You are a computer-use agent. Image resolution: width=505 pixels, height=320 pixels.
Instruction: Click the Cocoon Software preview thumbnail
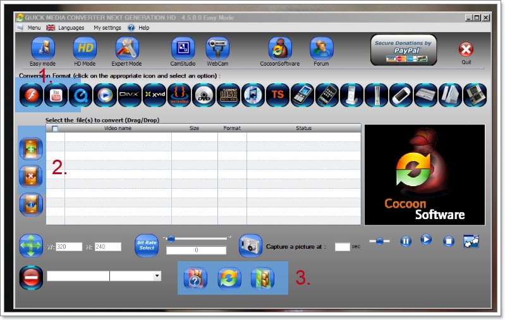point(425,175)
